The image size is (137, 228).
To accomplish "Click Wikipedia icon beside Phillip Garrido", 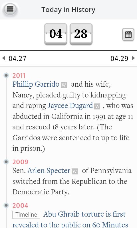I will [x=64, y=85].
